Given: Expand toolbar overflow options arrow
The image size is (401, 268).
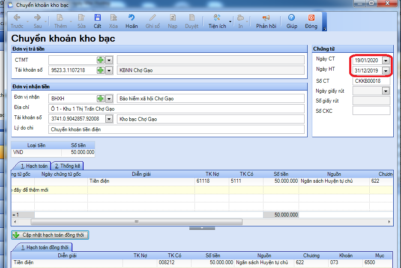Looking at the screenshot, I should [x=325, y=29].
